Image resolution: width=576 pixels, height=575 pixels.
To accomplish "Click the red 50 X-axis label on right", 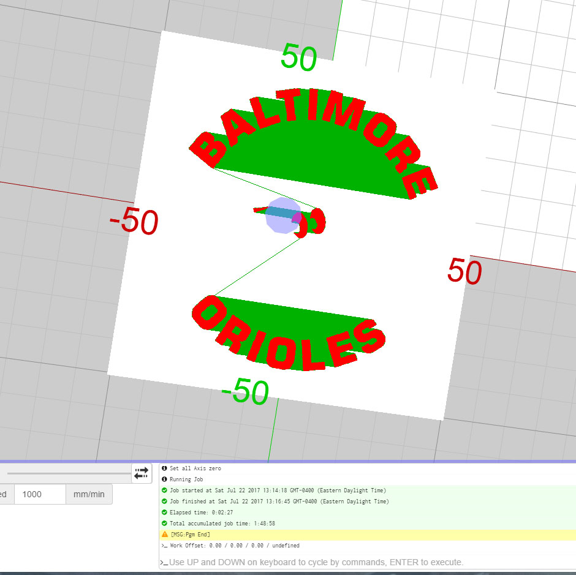I will pyautogui.click(x=464, y=271).
